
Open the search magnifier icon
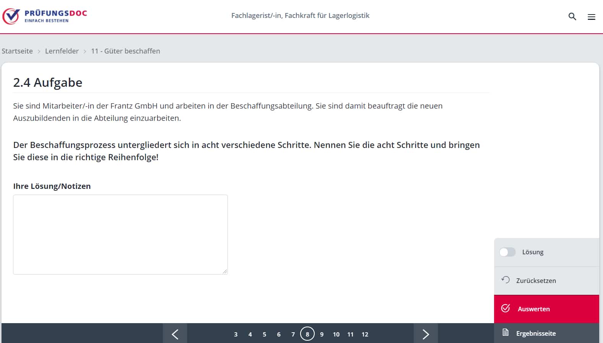tap(572, 16)
